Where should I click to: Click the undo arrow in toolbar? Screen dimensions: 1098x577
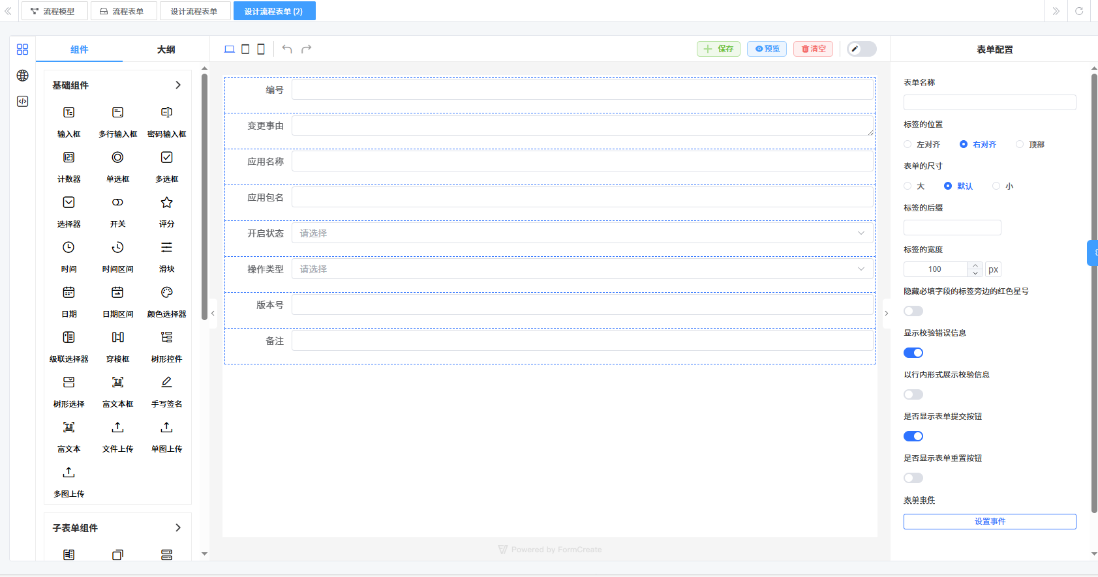pyautogui.click(x=287, y=49)
